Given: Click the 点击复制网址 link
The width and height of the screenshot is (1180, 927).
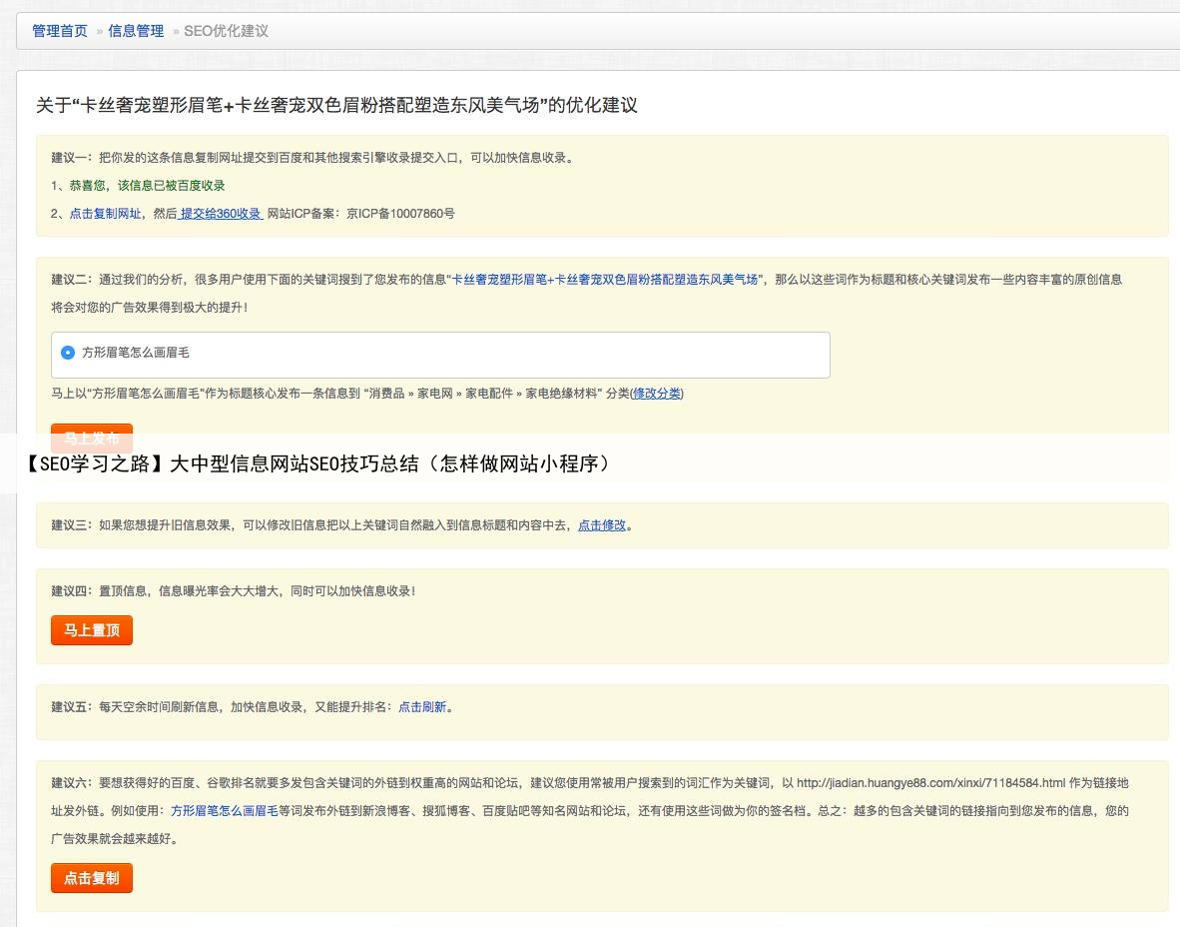Looking at the screenshot, I should point(105,214).
